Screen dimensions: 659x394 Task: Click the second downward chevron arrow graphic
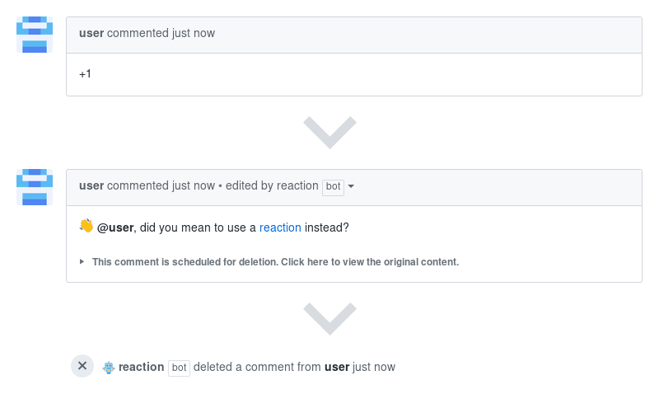click(329, 317)
